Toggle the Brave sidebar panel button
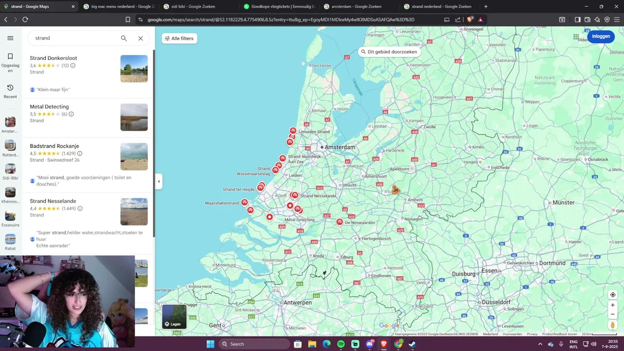The image size is (624, 351). pos(578,19)
